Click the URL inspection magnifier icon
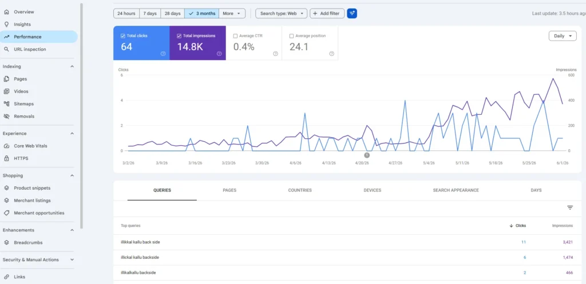The image size is (586, 284). 6,49
